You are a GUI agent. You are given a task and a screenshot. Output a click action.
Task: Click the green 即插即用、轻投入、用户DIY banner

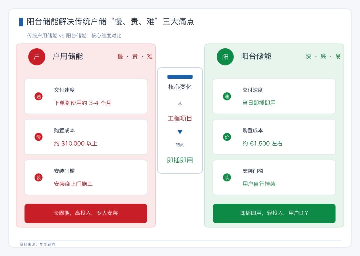[274, 213]
